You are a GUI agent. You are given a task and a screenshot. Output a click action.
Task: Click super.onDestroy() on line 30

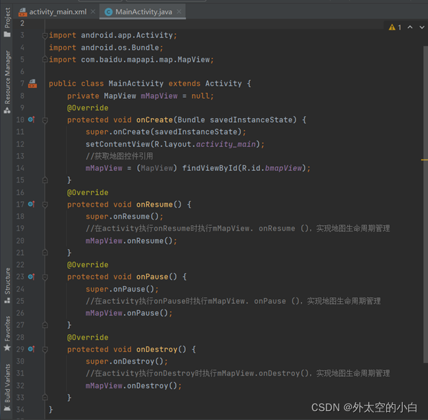pyautogui.click(x=127, y=361)
